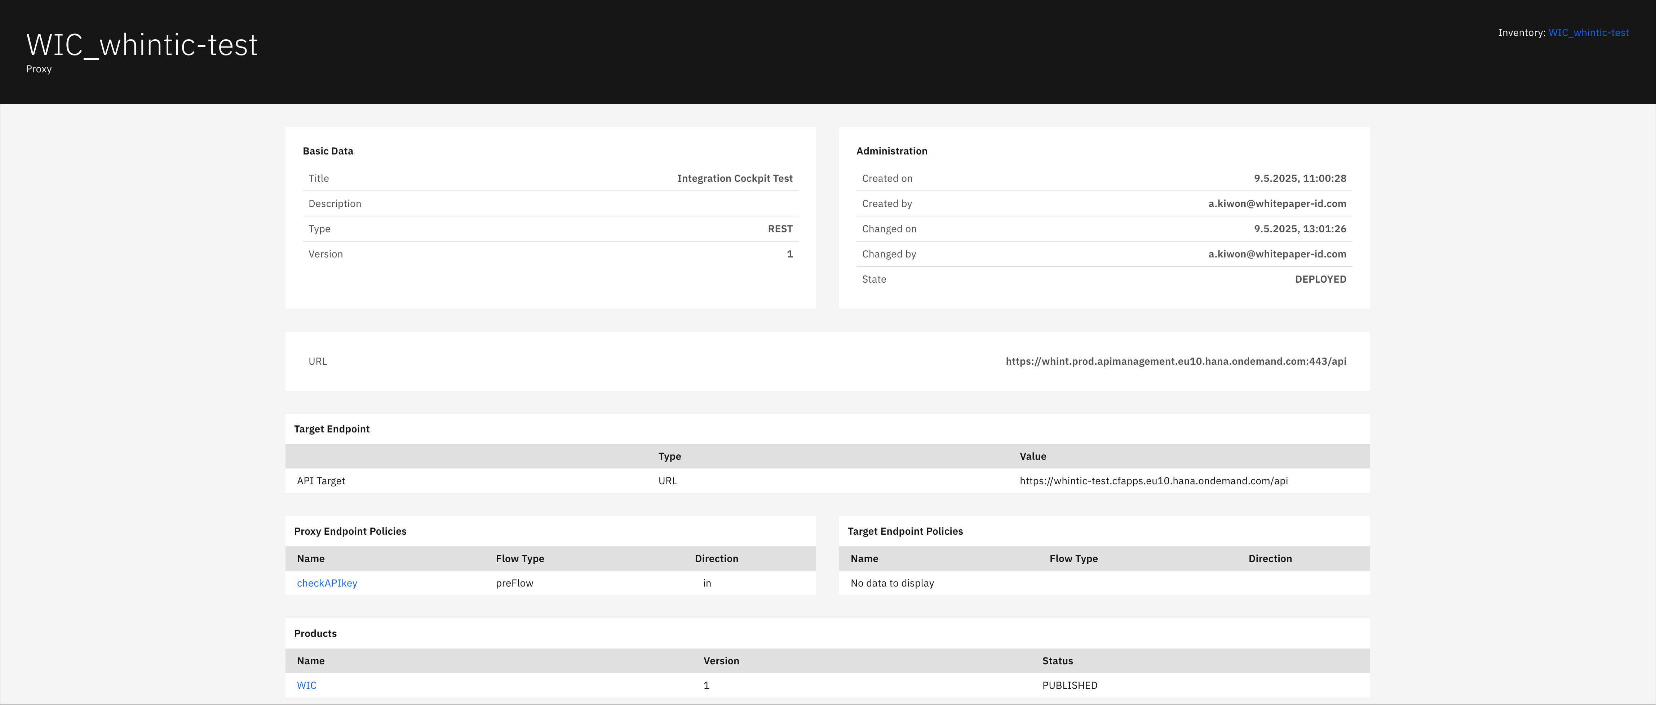Image resolution: width=1656 pixels, height=705 pixels.
Task: Click the Products section heading
Action: 315,633
